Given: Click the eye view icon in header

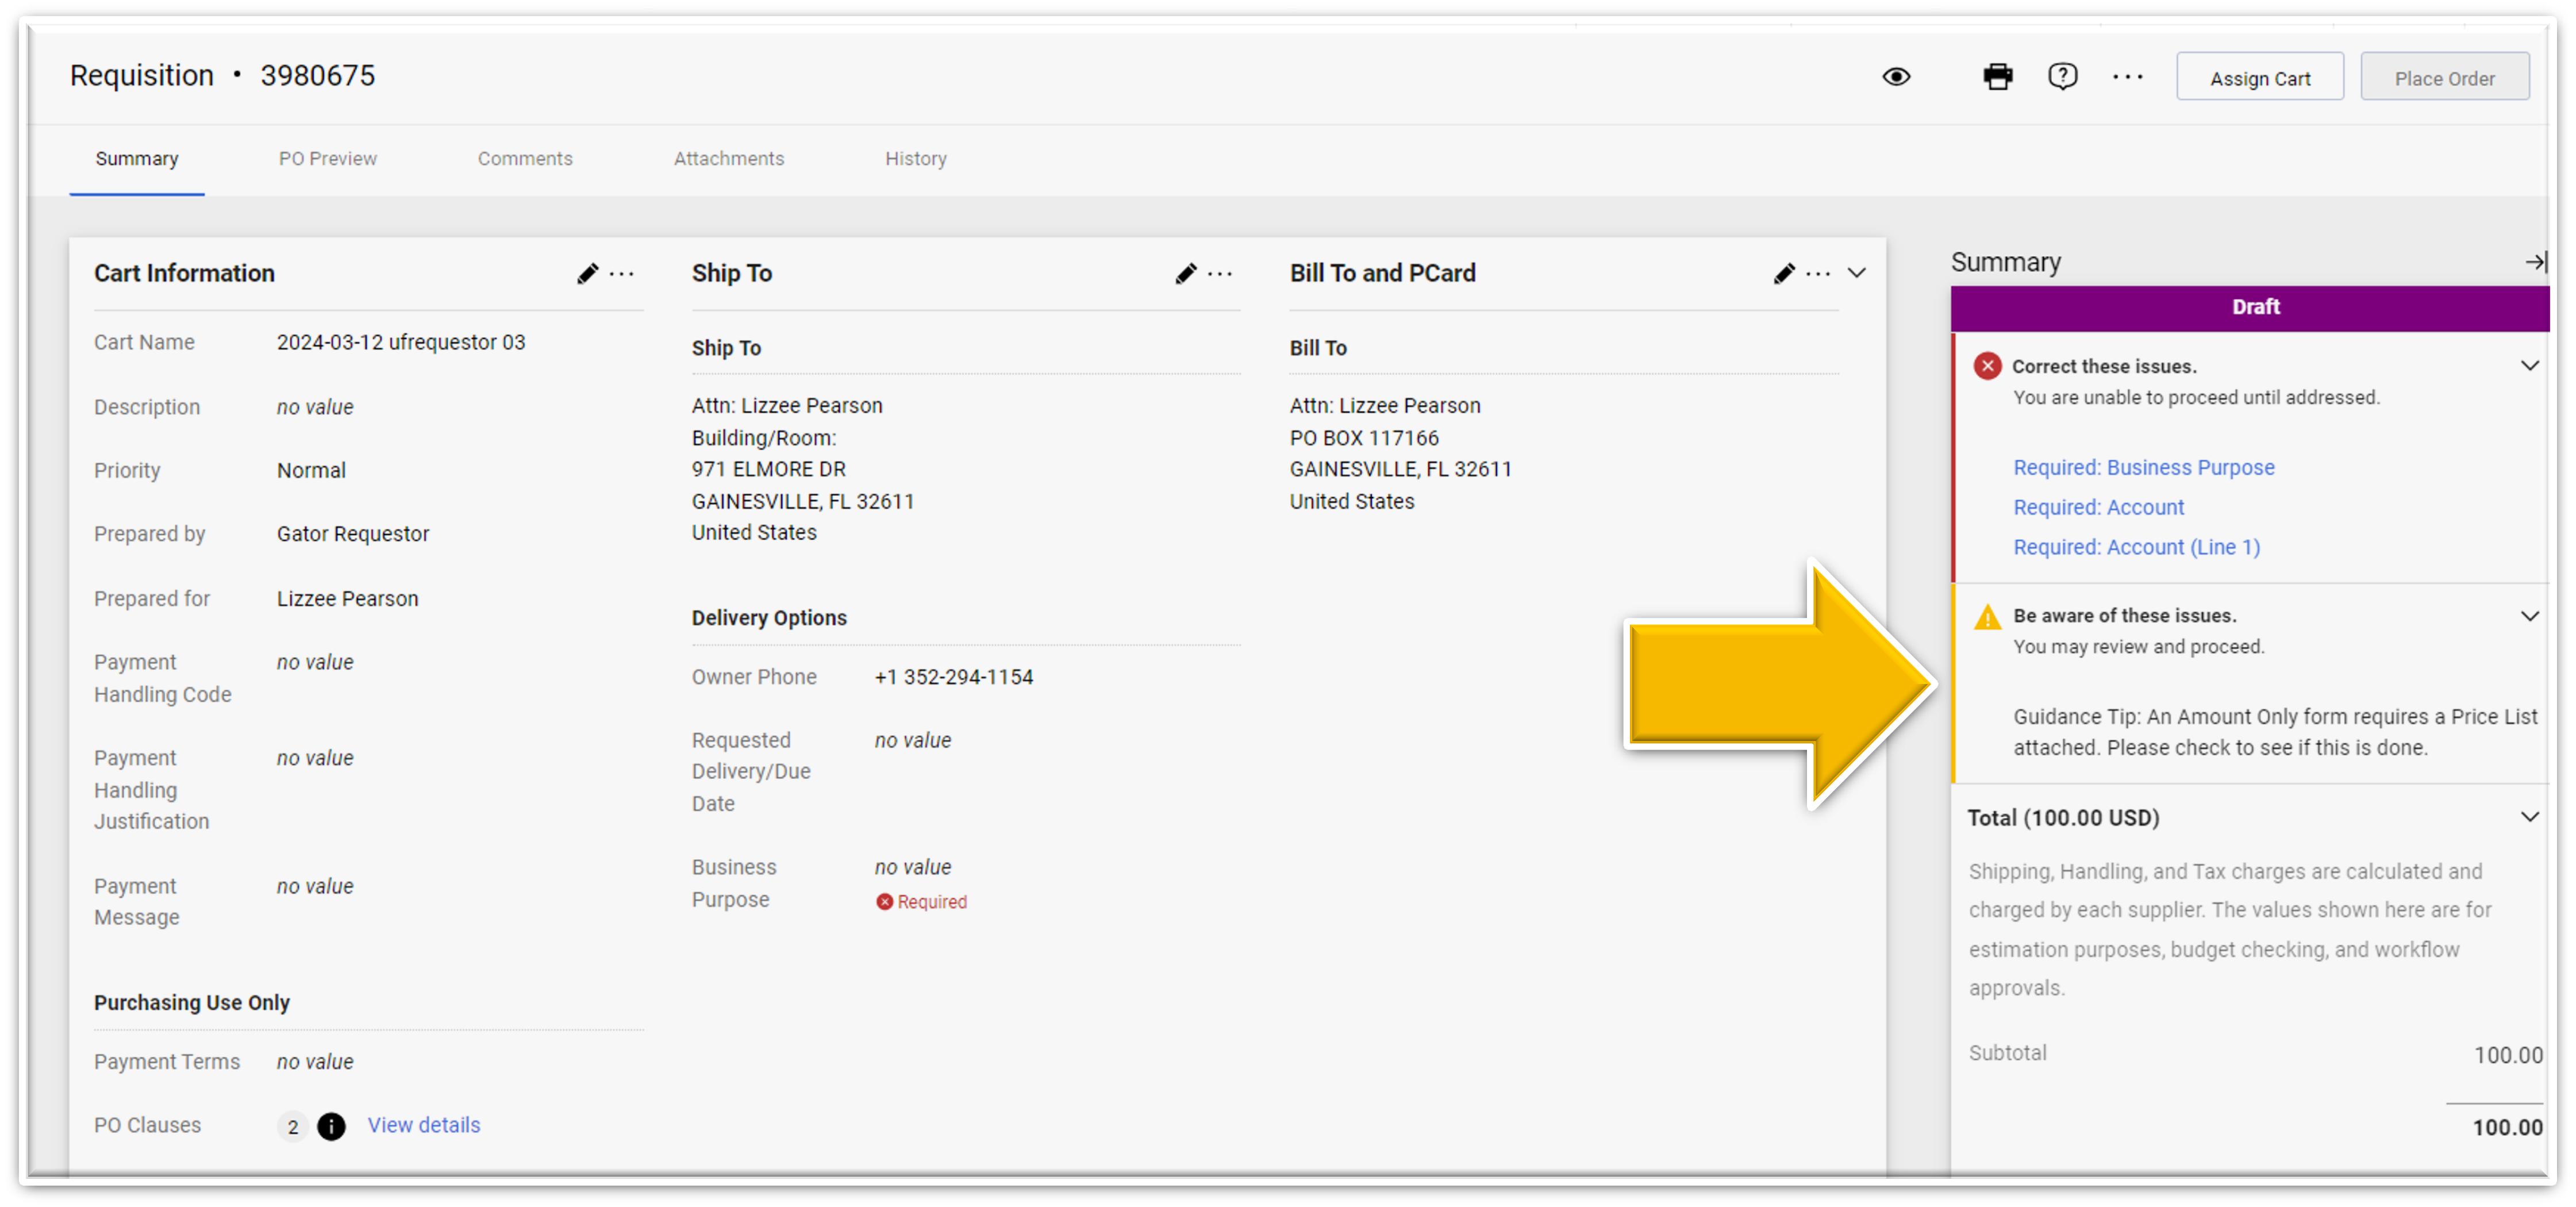Looking at the screenshot, I should [x=1896, y=77].
